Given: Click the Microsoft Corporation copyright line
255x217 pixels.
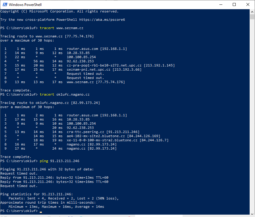Looking at the screenshot, I should pyautogui.click(x=59, y=11).
